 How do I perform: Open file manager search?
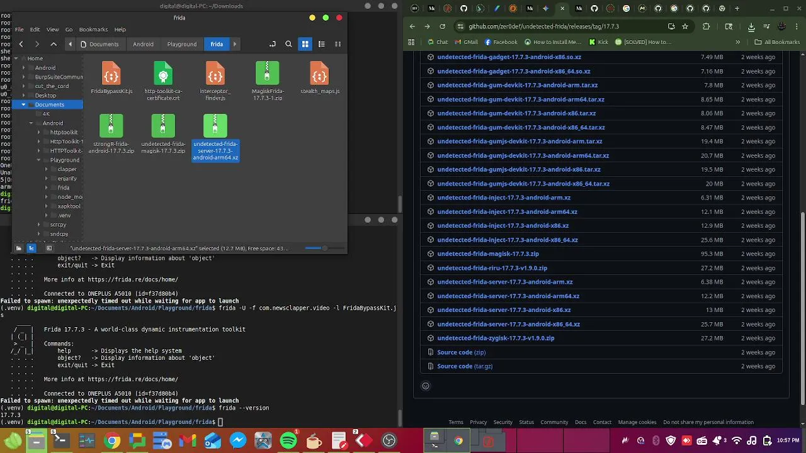288,44
